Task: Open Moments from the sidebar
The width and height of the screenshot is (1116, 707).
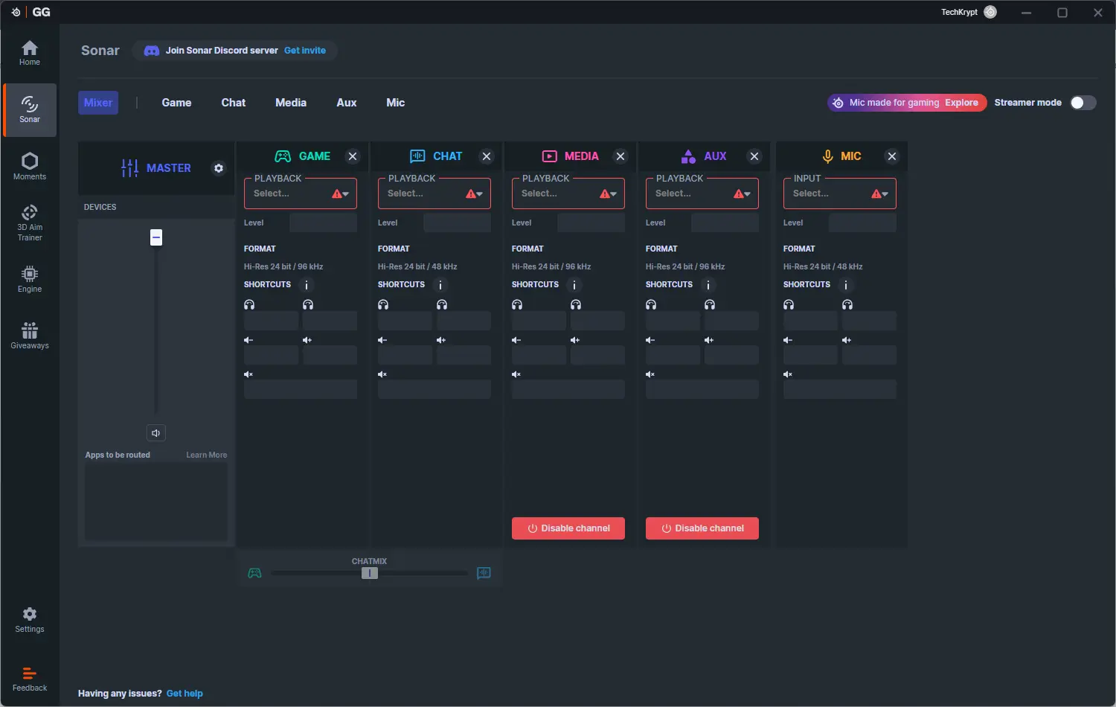Action: pyautogui.click(x=30, y=167)
